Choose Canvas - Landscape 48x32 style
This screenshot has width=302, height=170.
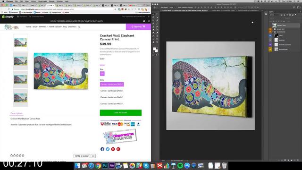112,104
